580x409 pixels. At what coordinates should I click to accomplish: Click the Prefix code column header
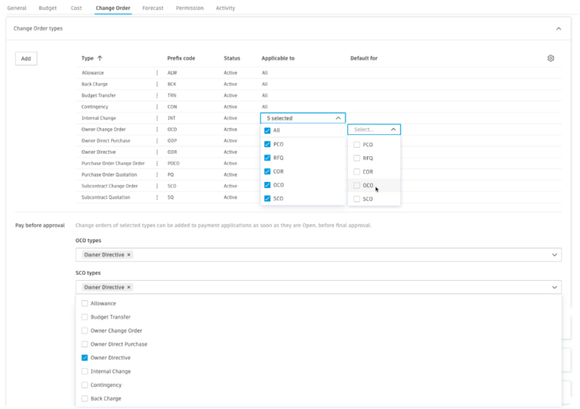pyautogui.click(x=181, y=58)
